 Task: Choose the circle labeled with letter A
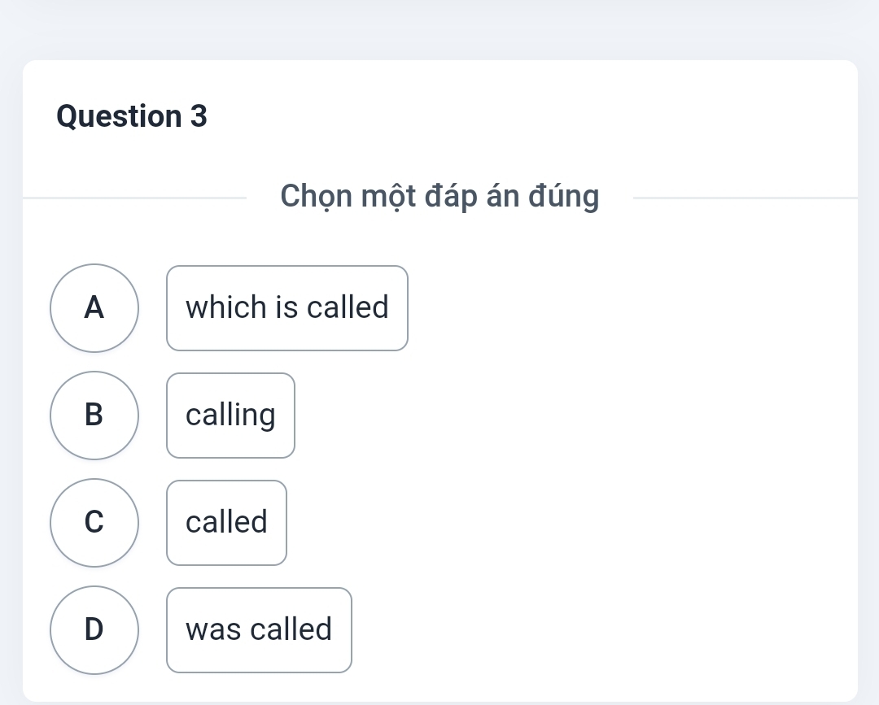94,308
